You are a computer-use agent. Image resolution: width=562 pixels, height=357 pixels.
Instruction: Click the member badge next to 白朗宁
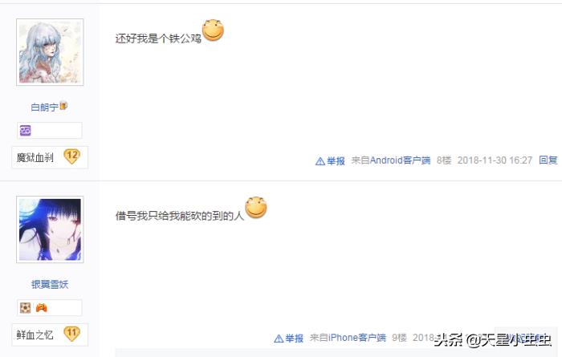pyautogui.click(x=63, y=106)
